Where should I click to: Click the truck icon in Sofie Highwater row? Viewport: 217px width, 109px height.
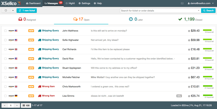pyautogui.click(x=39, y=40)
